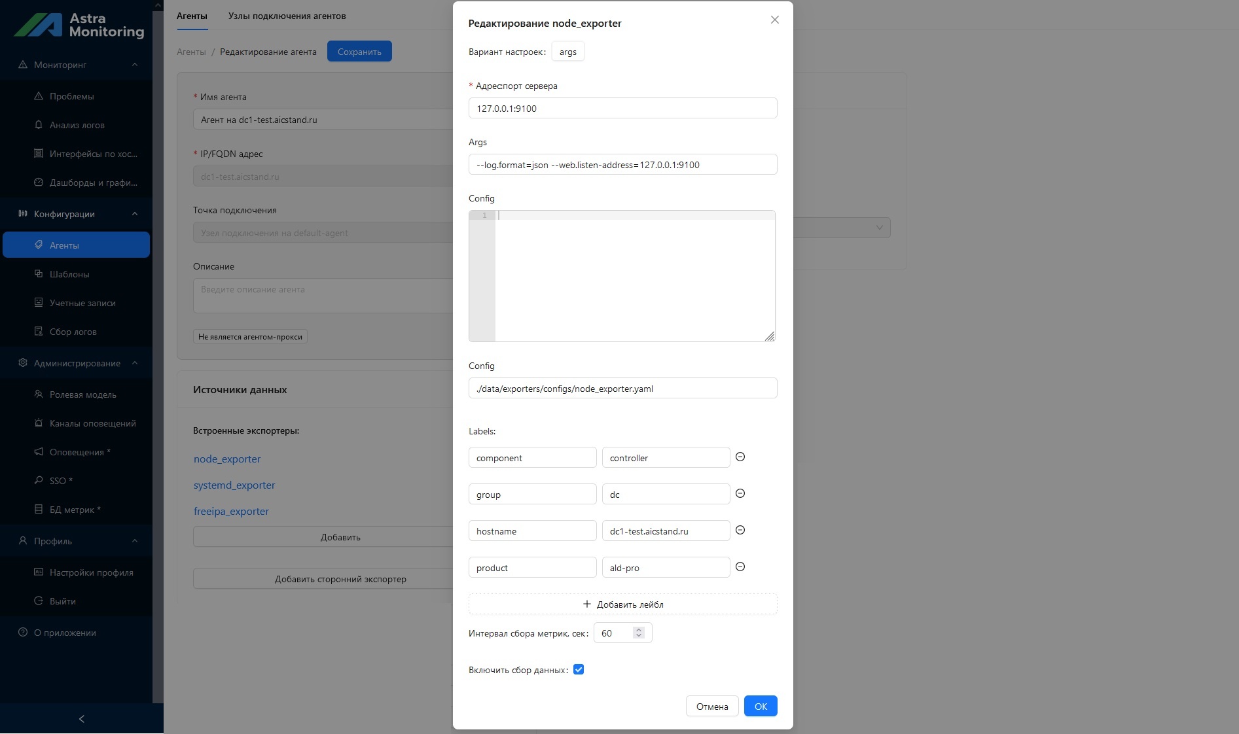Collapse the Профиль sidebar section

[x=135, y=541]
